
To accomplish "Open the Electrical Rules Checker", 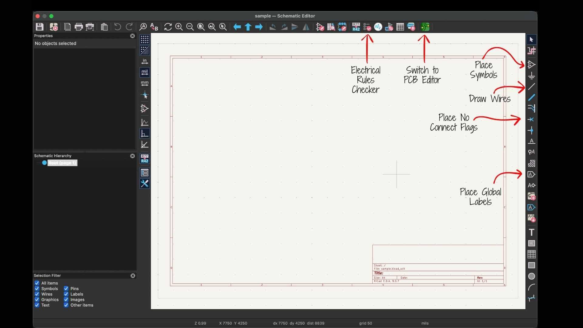I will (367, 27).
